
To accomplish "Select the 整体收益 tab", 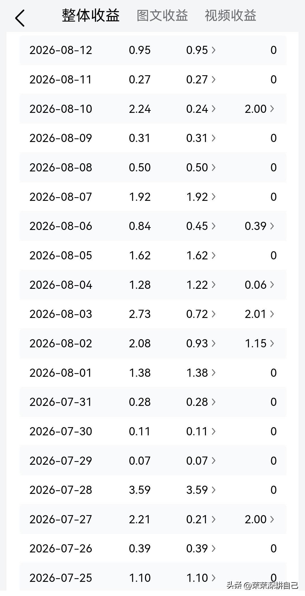I will coord(91,15).
